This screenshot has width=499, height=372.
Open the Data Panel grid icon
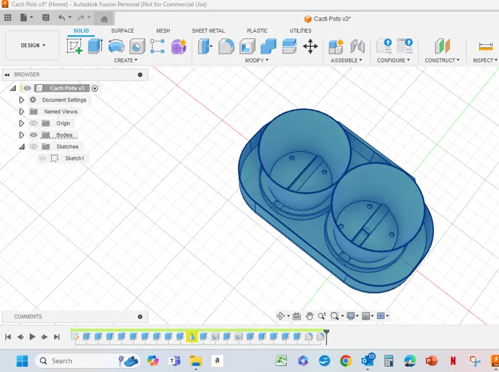click(8, 17)
